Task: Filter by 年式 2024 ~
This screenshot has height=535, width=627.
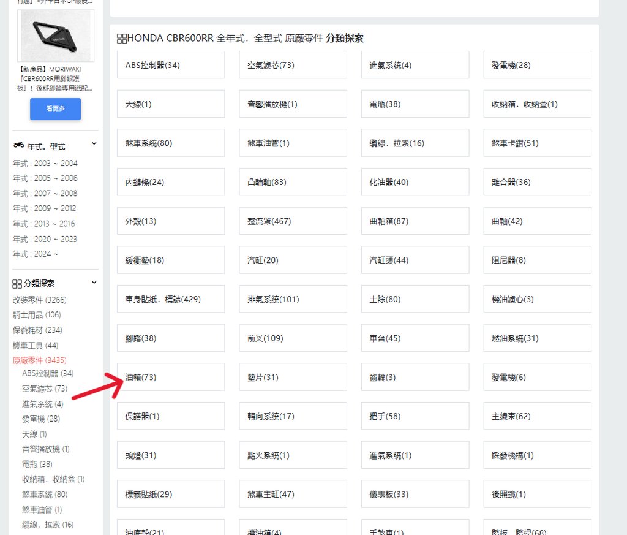Action: click(35, 254)
